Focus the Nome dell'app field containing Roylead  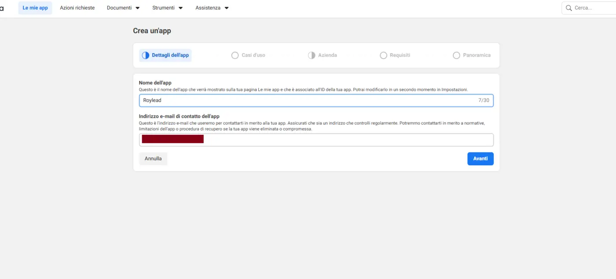[316, 100]
